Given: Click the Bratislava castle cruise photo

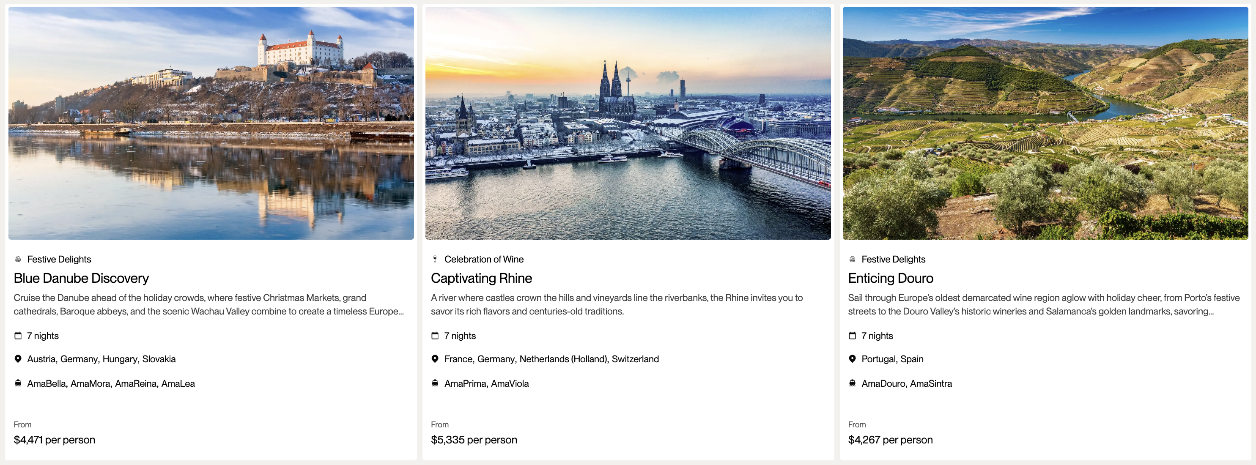Looking at the screenshot, I should coord(211,123).
